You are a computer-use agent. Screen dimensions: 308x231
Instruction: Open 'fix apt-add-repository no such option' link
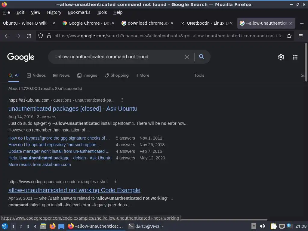55,145
